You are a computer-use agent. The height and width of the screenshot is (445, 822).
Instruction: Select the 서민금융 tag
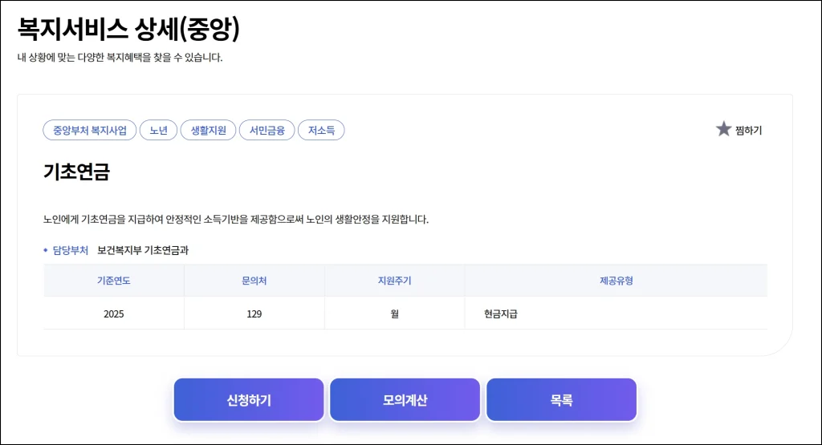click(267, 131)
